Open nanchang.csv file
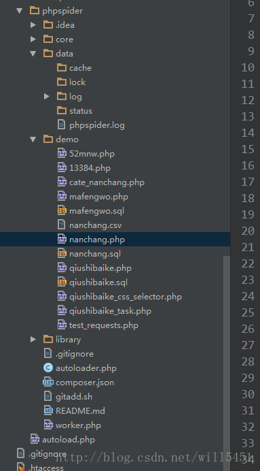 pyautogui.click(x=96, y=225)
